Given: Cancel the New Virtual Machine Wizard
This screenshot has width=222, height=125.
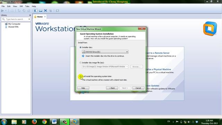Looking at the screenshot, I should pyautogui.click(x=138, y=88).
